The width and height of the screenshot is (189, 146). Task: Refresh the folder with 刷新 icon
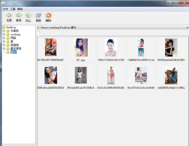tap(38, 16)
